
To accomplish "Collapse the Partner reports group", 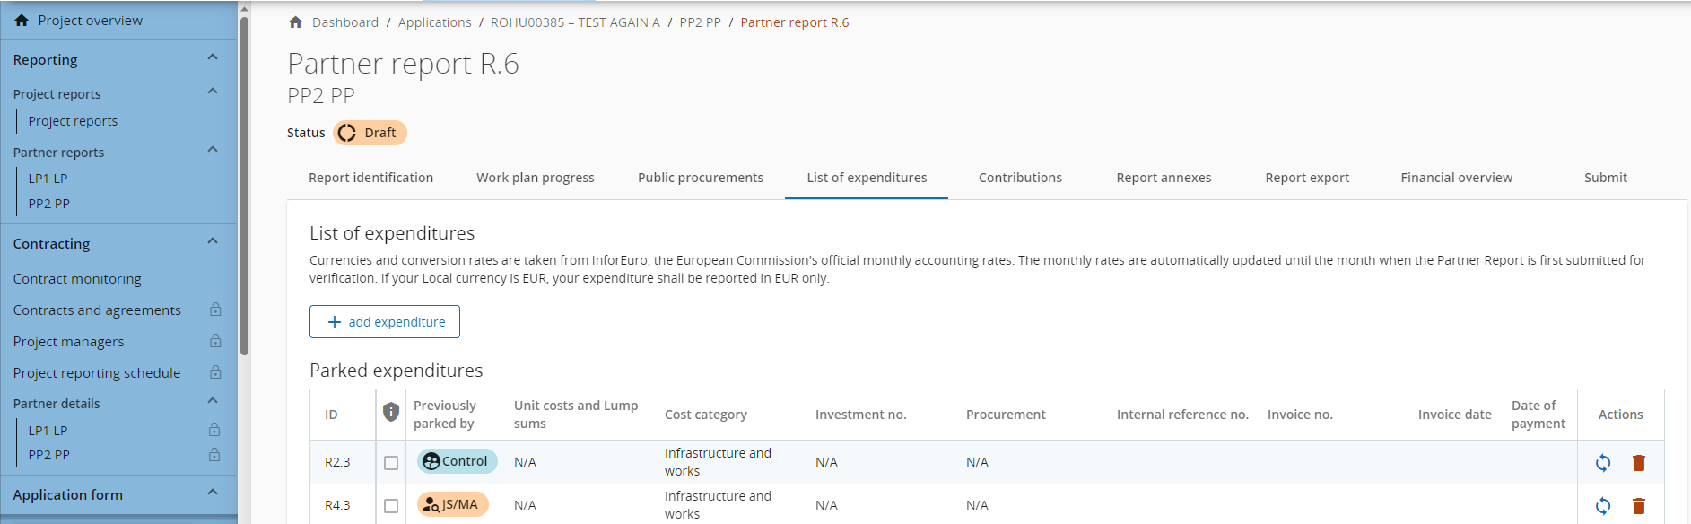I will [x=213, y=150].
